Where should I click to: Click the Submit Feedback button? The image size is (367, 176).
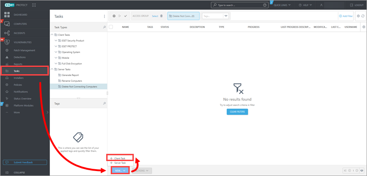pos(25,162)
